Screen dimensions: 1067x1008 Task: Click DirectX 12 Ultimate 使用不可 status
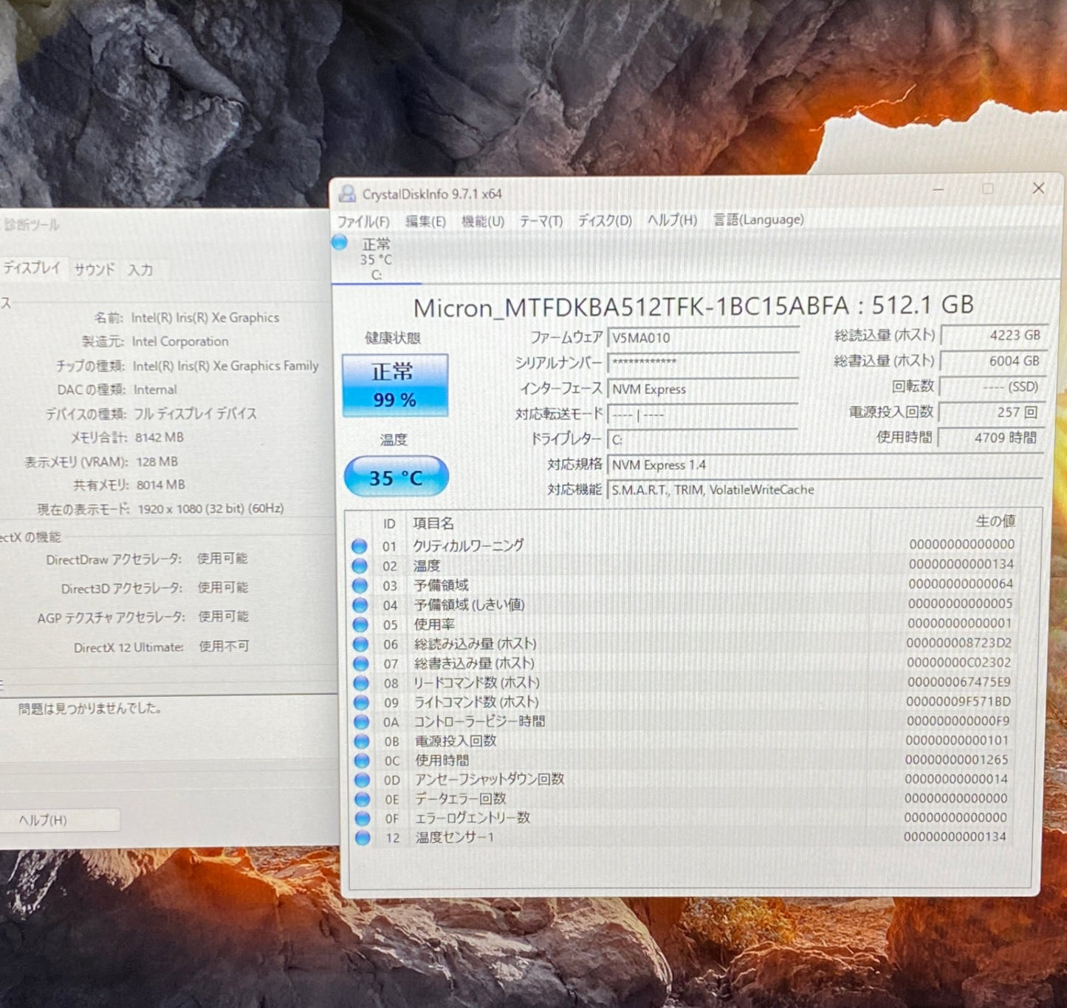[224, 646]
